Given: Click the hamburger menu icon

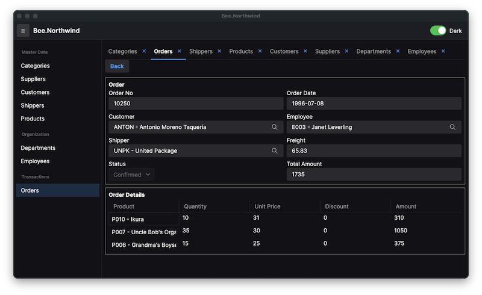Looking at the screenshot, I should [23, 31].
